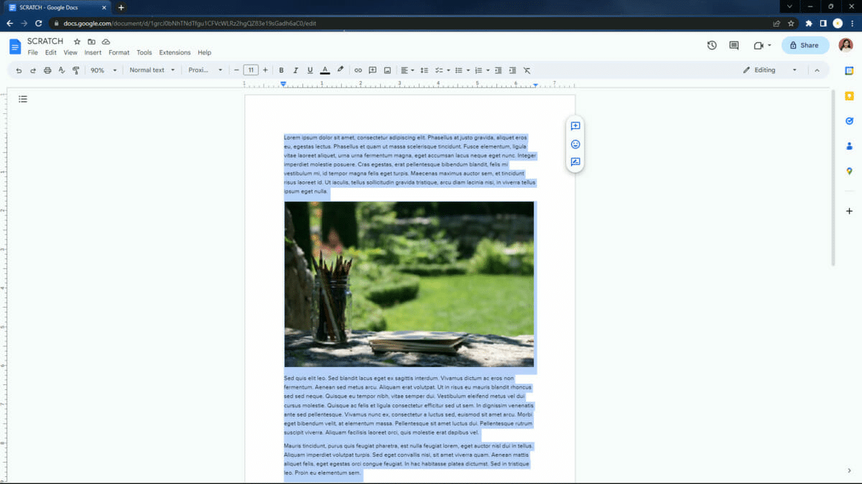Open the checklist dropdown
The height and width of the screenshot is (484, 862).
click(x=442, y=70)
